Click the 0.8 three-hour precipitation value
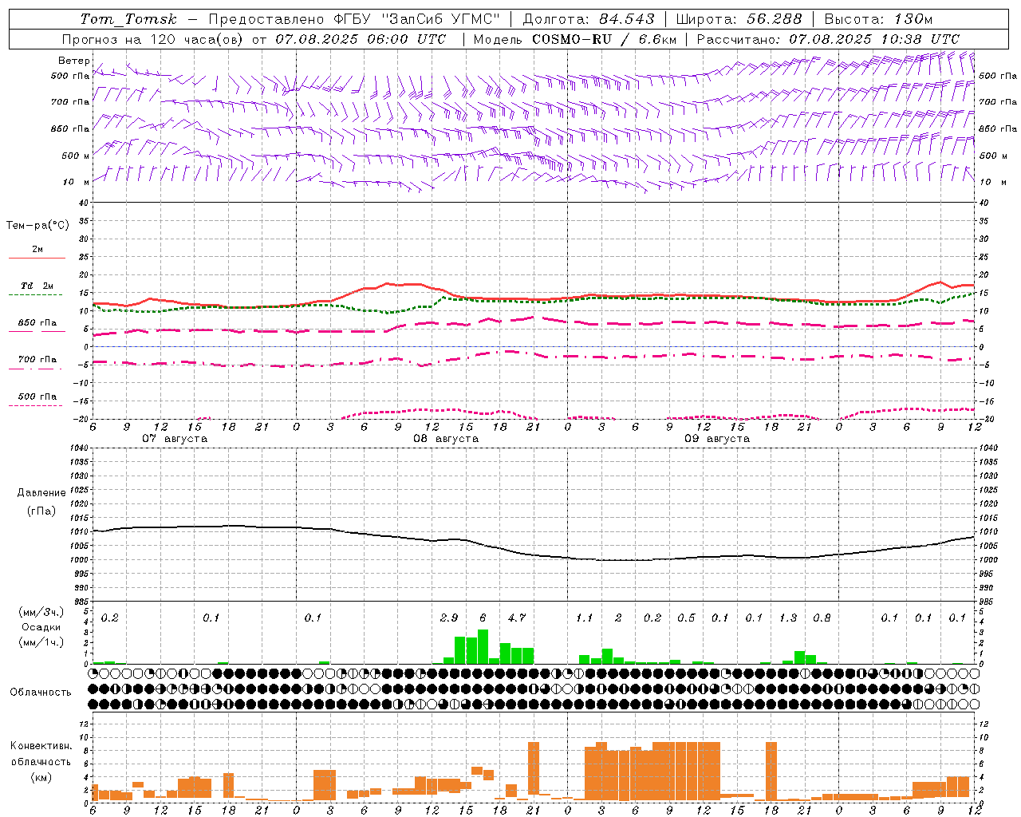Screen dimensions: 1021x817 point(822,618)
